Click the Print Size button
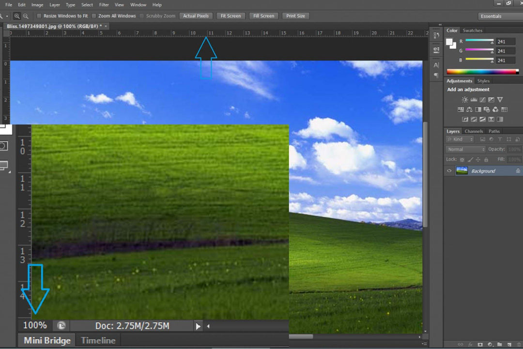The height and width of the screenshot is (349, 523). (295, 16)
